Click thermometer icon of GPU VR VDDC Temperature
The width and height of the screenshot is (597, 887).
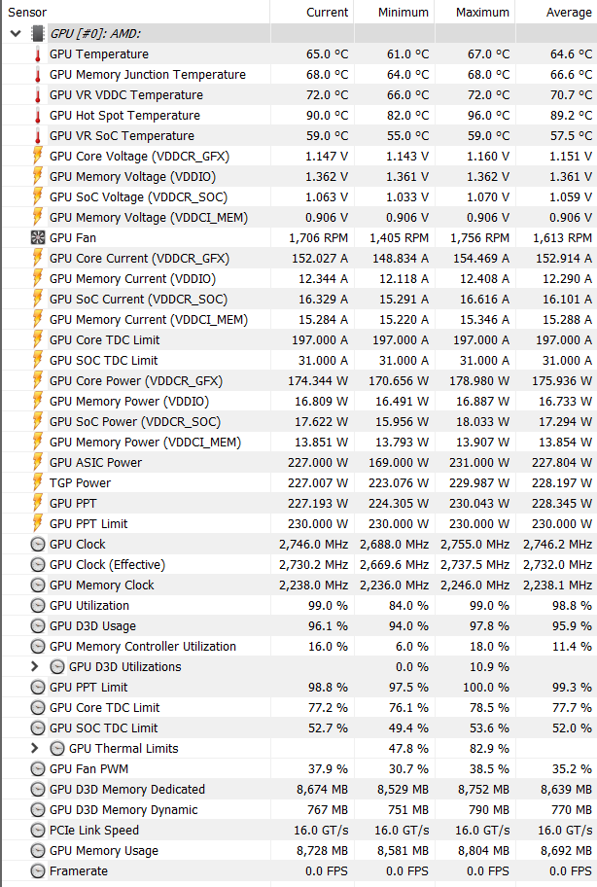(x=37, y=95)
